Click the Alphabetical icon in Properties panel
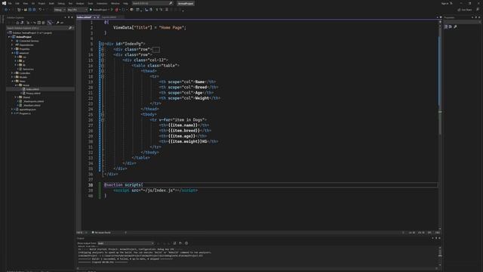Screen dimensions: 483x272 (451, 27)
